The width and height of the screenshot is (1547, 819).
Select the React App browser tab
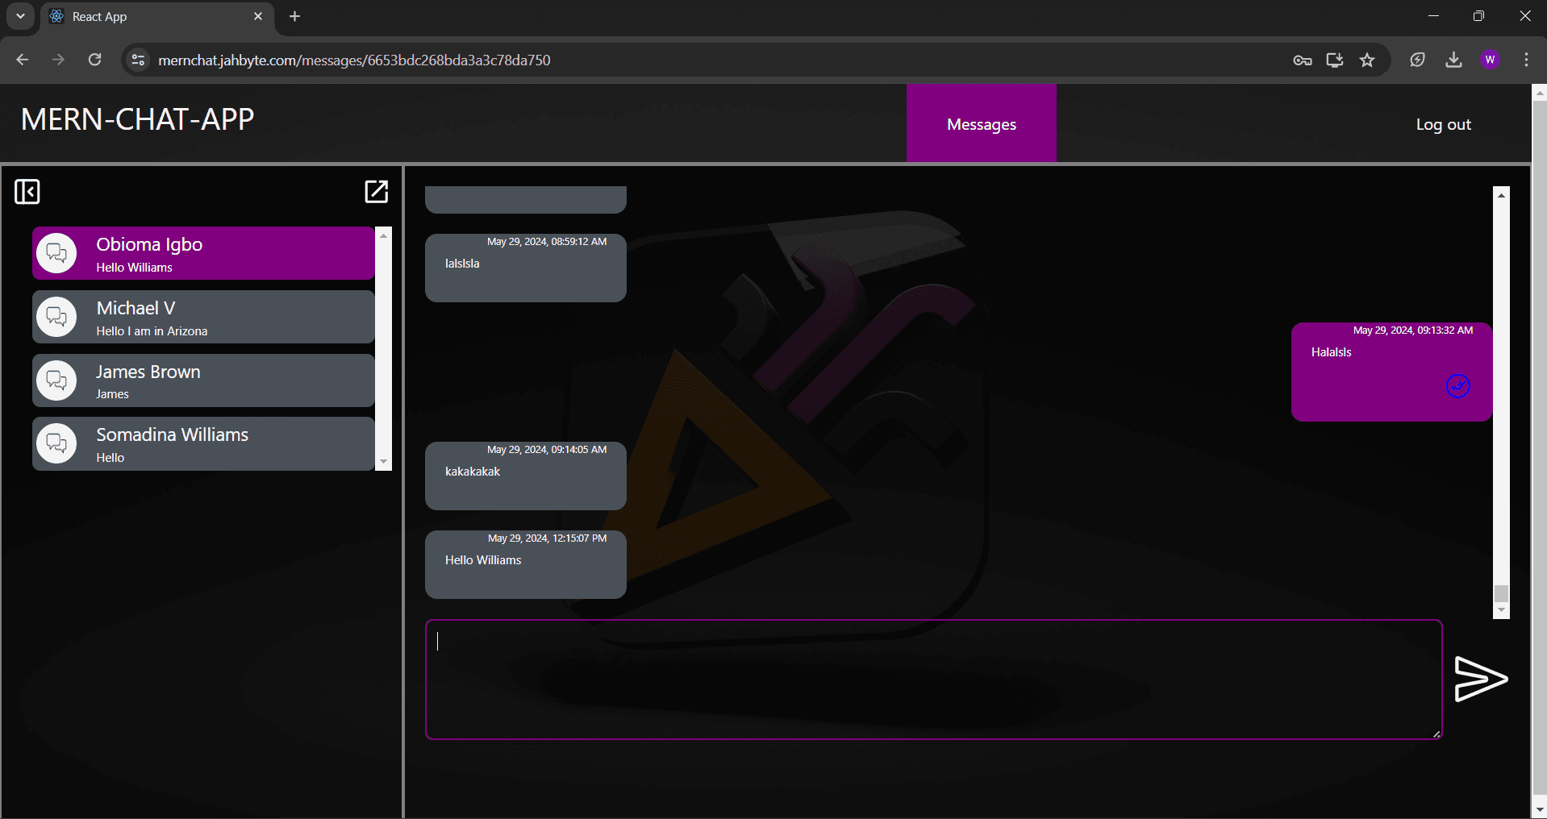[156, 16]
